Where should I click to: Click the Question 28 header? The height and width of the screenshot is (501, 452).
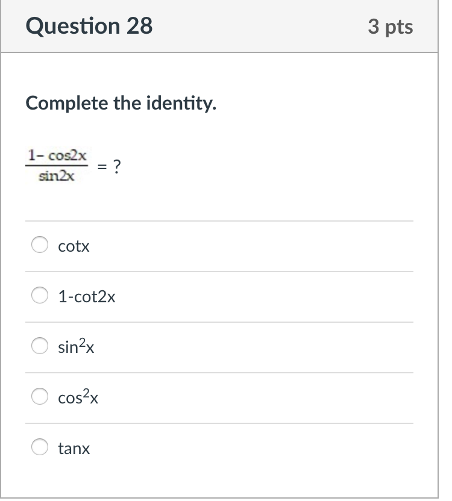[x=89, y=26]
